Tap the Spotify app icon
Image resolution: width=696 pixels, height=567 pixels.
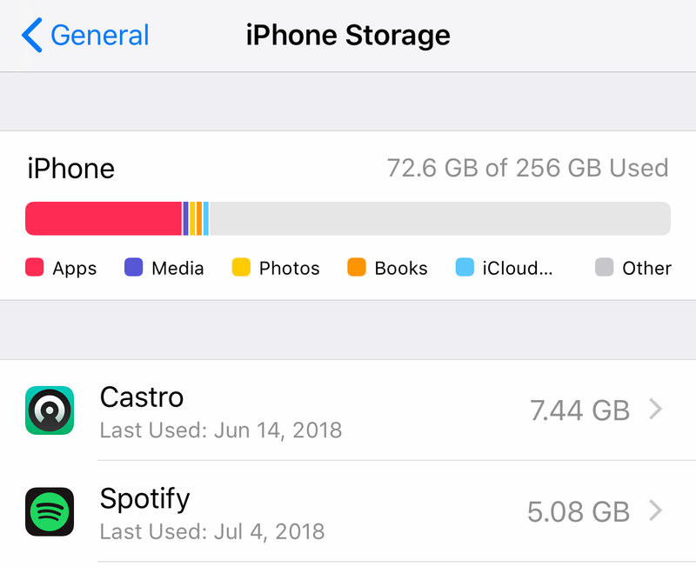coord(50,511)
